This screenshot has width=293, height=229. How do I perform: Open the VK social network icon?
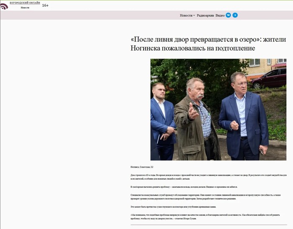[228, 15]
